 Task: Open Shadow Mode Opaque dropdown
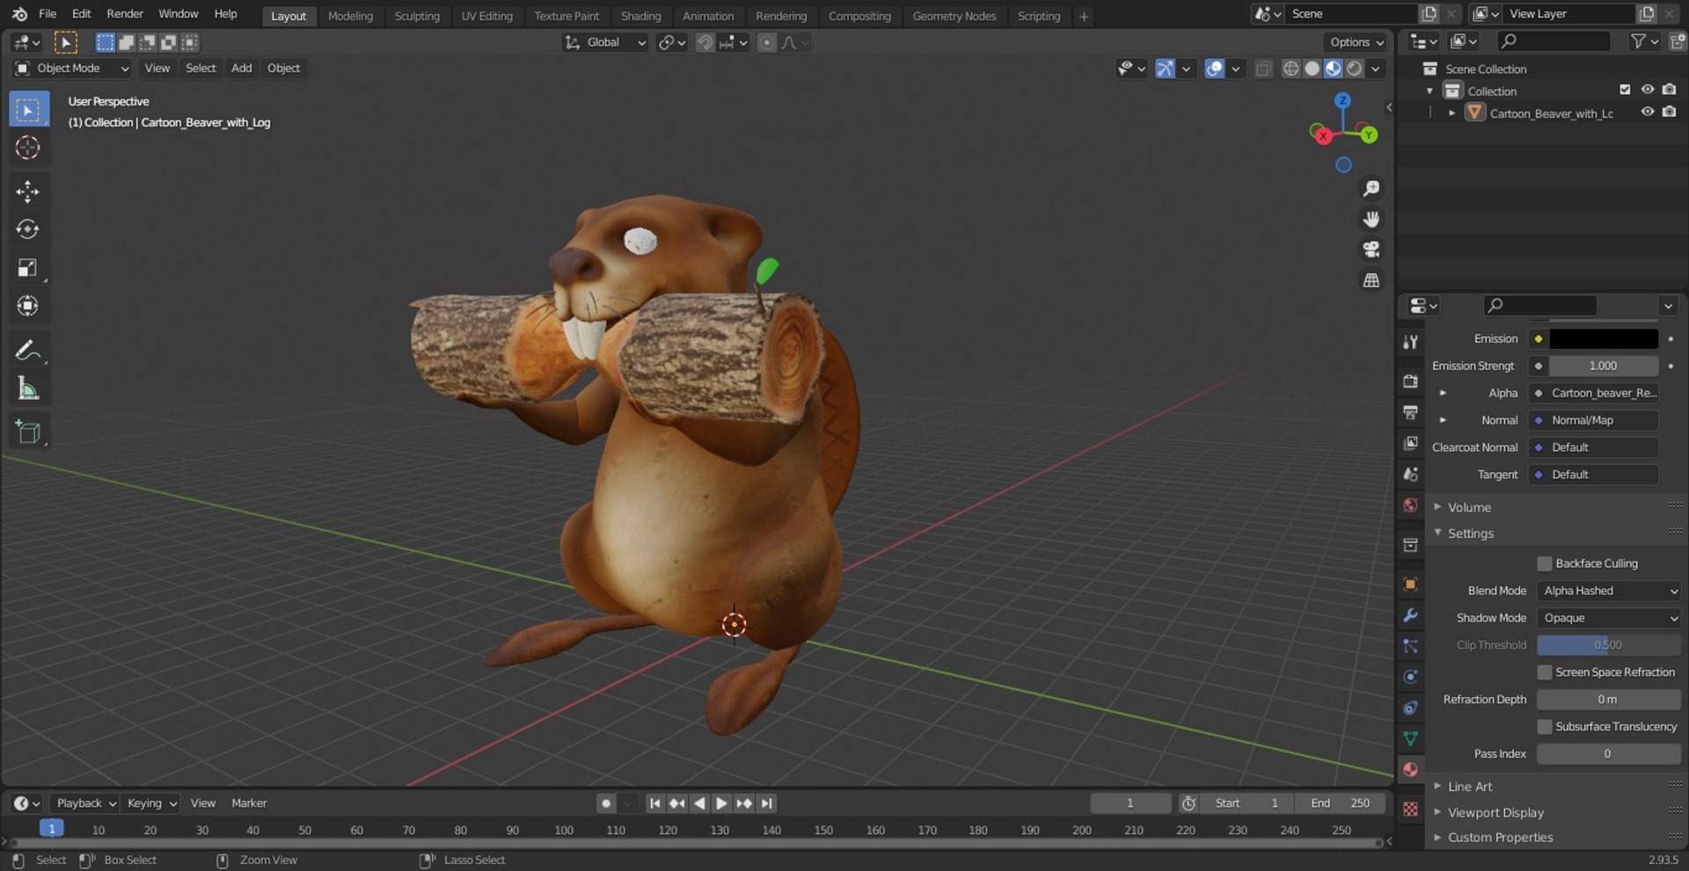(1608, 618)
